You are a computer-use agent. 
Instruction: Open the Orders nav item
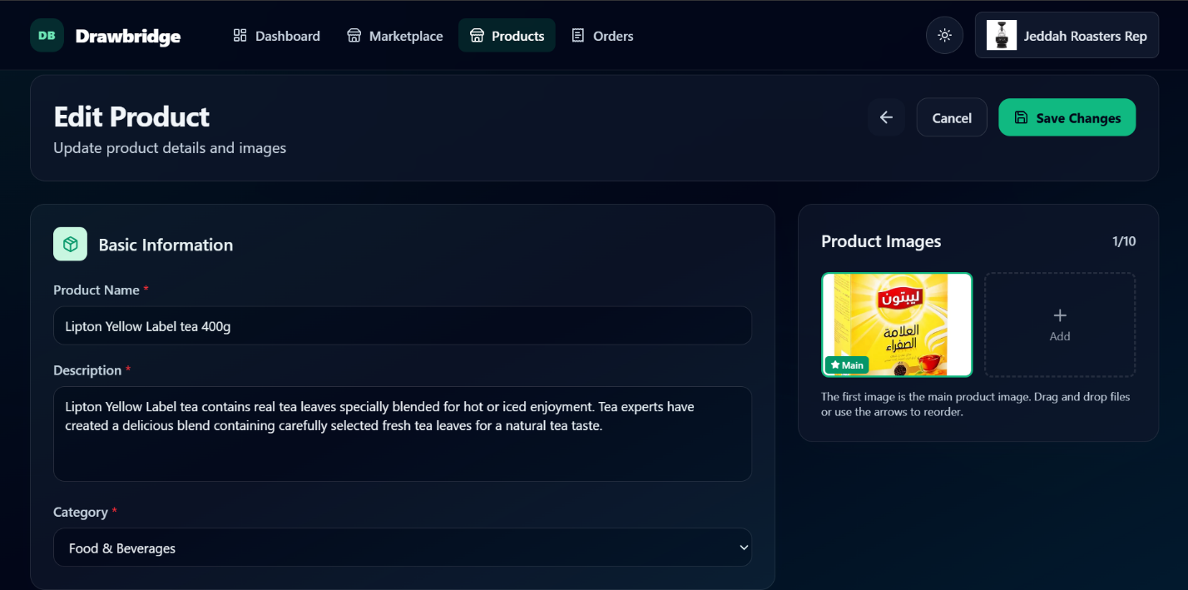tap(602, 36)
